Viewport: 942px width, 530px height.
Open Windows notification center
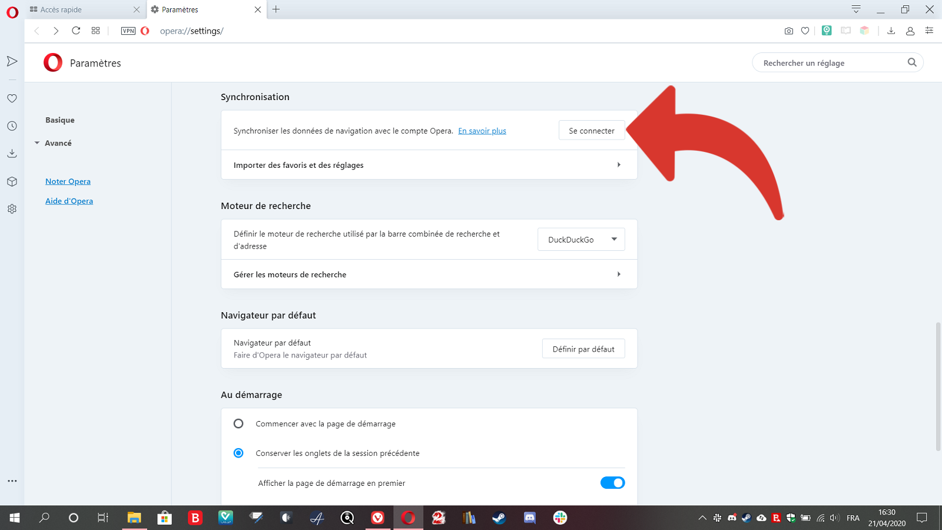click(x=922, y=518)
